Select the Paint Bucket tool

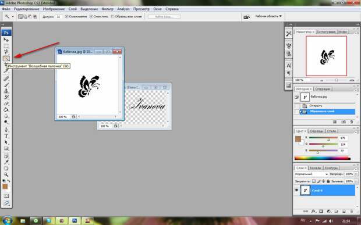pyautogui.click(x=6, y=110)
